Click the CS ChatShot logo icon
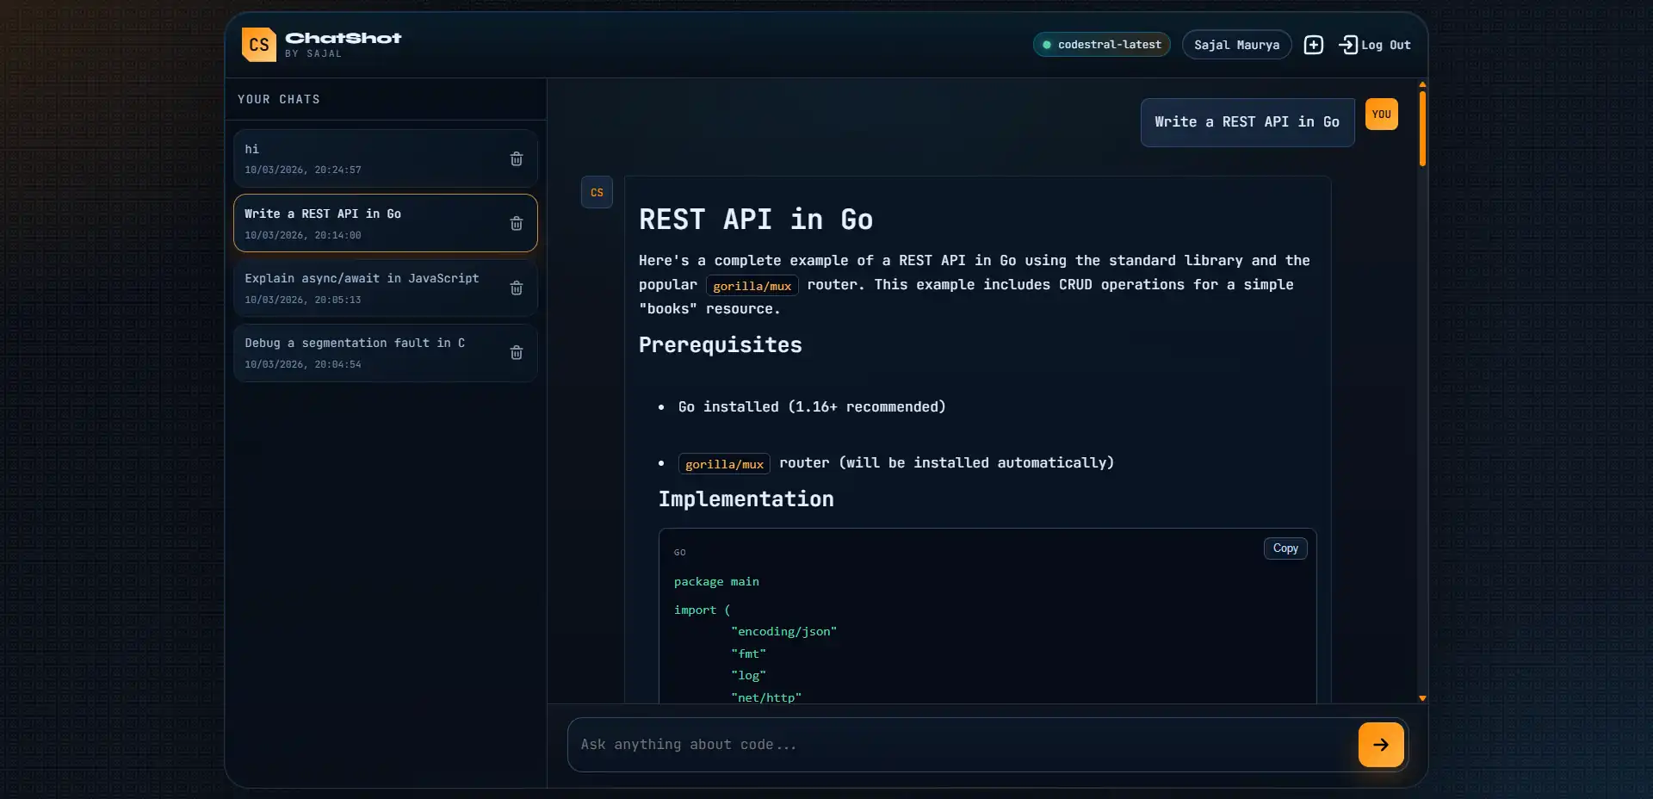Screen dimensions: 1653x799 click(x=258, y=45)
